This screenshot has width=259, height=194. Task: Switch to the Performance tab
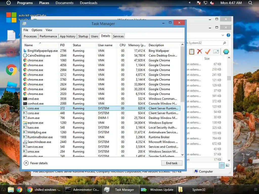pos(48,36)
